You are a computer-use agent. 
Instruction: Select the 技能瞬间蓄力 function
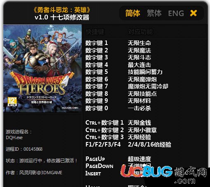[145, 72]
